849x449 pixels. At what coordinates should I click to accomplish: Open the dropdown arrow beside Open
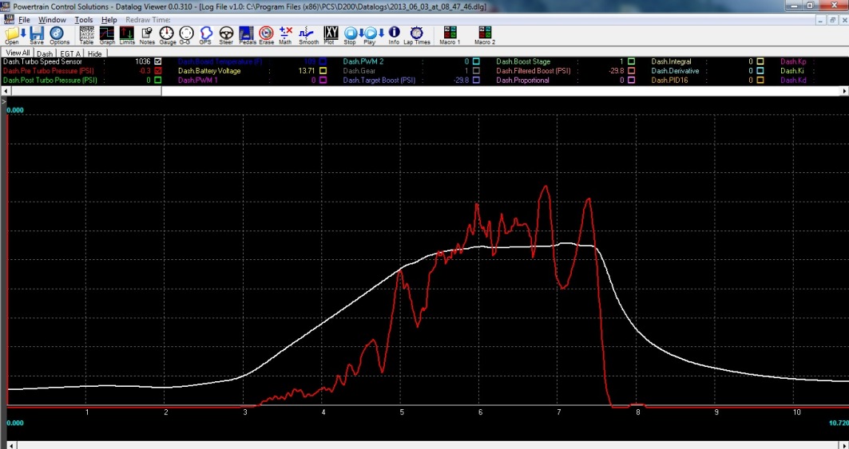click(24, 33)
